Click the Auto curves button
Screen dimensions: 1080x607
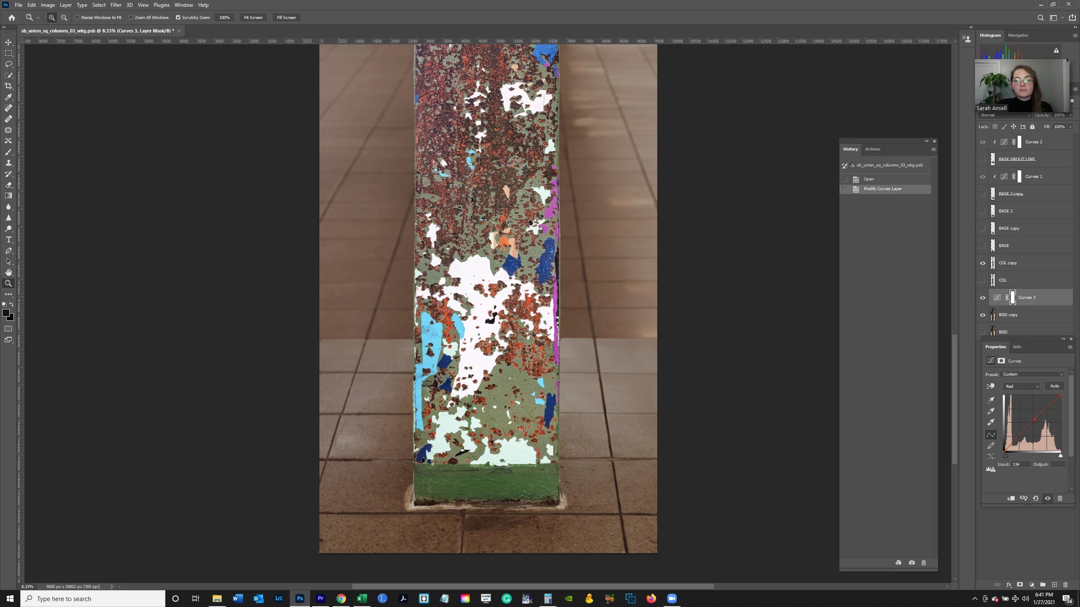(1054, 386)
